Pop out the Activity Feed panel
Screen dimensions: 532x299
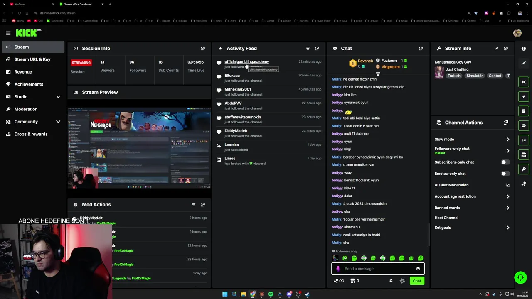click(317, 49)
